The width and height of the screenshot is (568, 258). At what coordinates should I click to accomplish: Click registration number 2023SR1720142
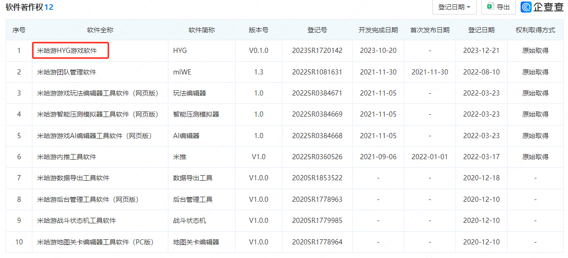[317, 51]
